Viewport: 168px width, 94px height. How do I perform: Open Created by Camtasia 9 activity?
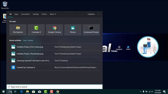point(55,67)
